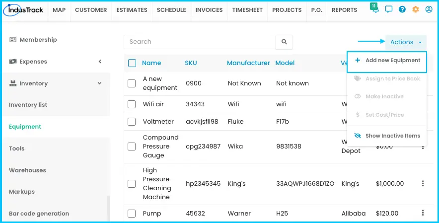Click the plus icon in Add new Equipment

click(358, 60)
